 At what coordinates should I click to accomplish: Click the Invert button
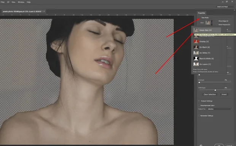click(224, 94)
